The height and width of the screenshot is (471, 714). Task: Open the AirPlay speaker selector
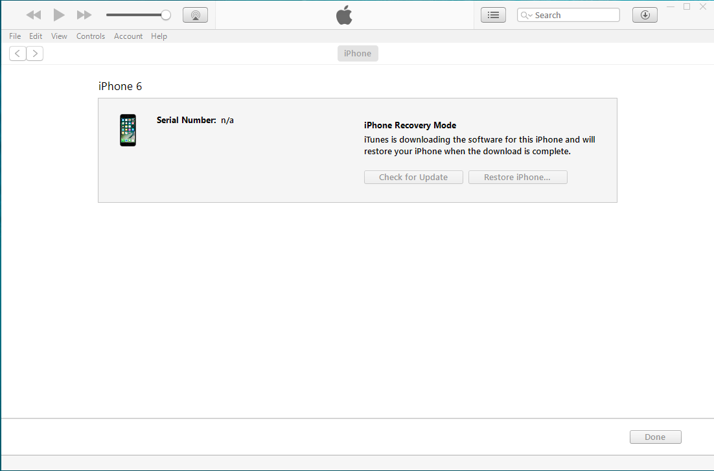(x=195, y=14)
